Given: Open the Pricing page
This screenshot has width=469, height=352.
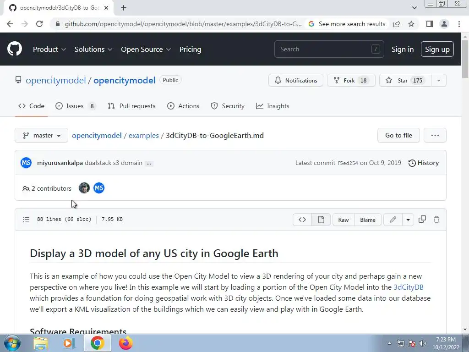Looking at the screenshot, I should point(190,49).
